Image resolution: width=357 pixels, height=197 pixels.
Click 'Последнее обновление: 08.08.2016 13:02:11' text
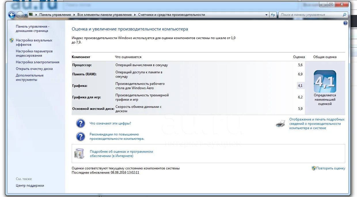coord(105,173)
